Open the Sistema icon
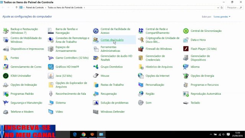The image size is (245, 138). (51, 103)
